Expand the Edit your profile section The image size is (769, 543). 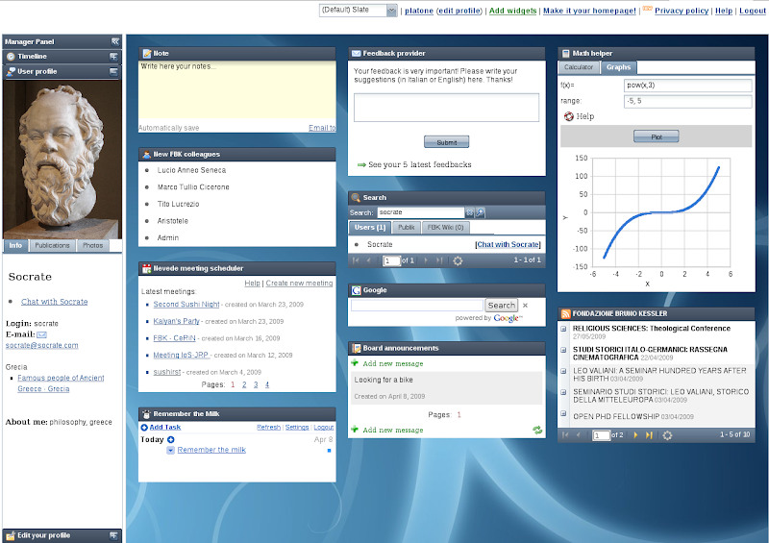pyautogui.click(x=113, y=535)
